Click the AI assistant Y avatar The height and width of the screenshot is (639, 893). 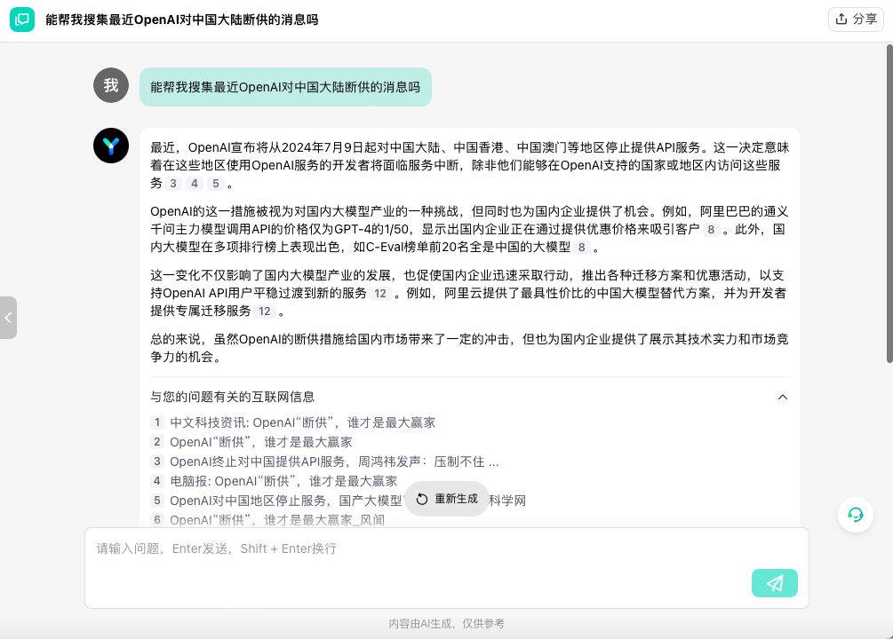tap(111, 146)
